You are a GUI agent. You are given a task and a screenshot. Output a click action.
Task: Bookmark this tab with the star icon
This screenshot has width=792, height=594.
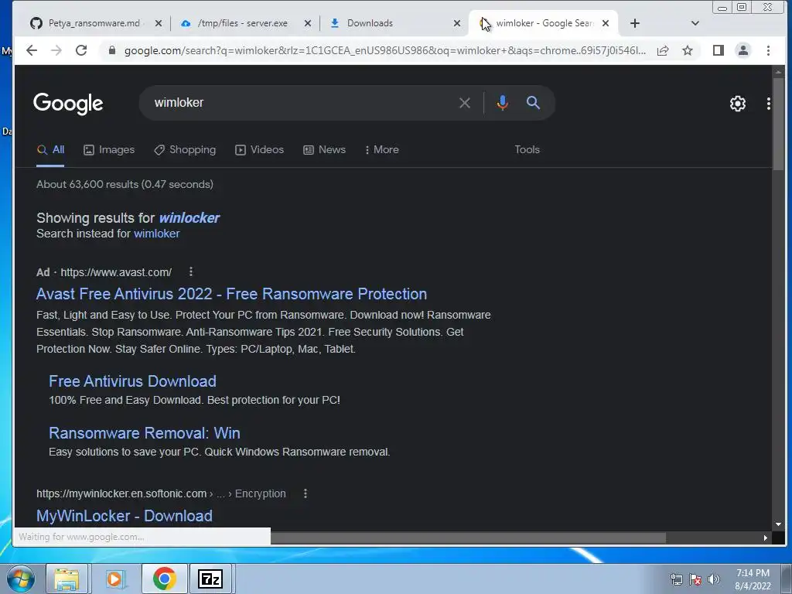pos(688,50)
